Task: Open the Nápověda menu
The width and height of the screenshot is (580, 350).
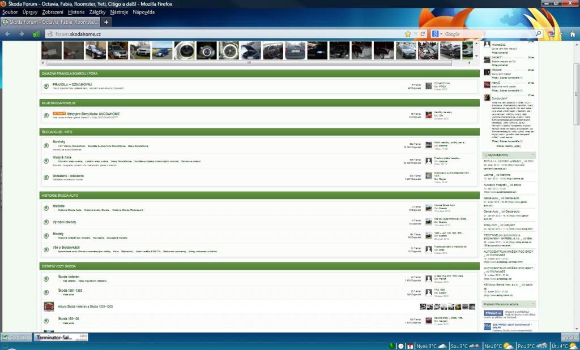Action: tap(143, 12)
